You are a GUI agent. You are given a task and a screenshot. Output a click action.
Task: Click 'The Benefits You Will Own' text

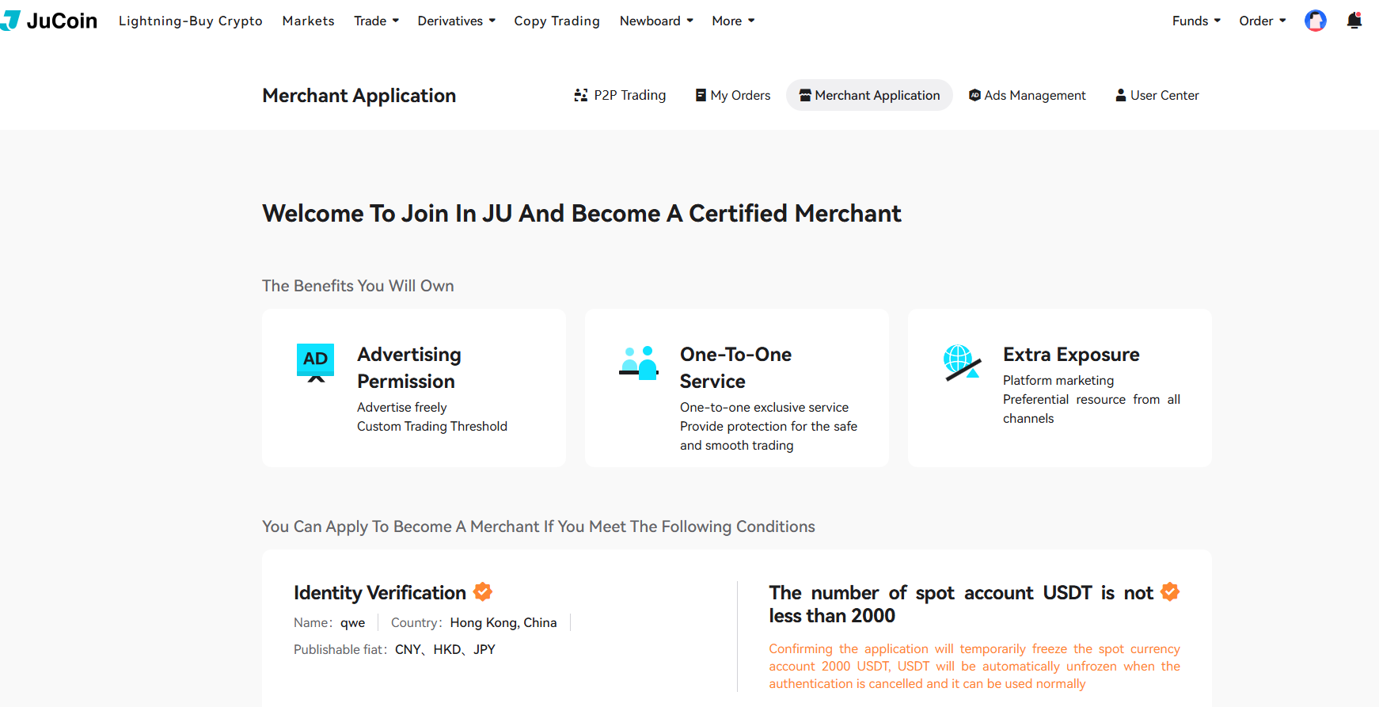pyautogui.click(x=358, y=286)
